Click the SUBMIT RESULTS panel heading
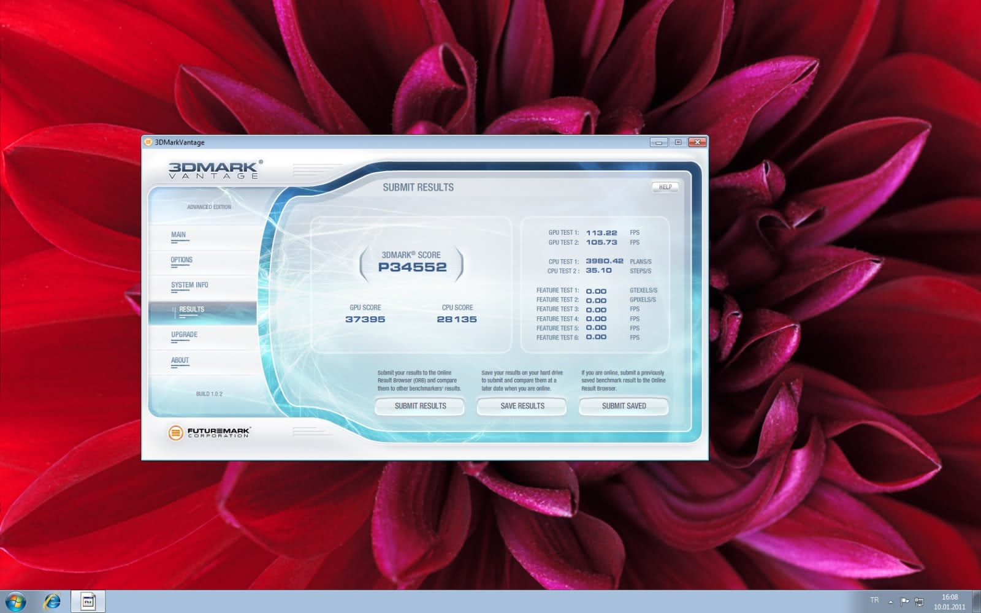Screen dimensions: 981x613 pyautogui.click(x=418, y=188)
